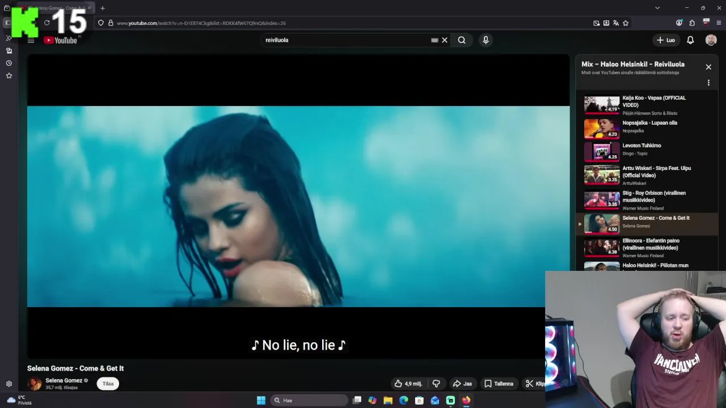This screenshot has height=408, width=726.
Task: Click the Mix – Haloo Helsinki! - Reiviluola heading
Action: pyautogui.click(x=633, y=64)
